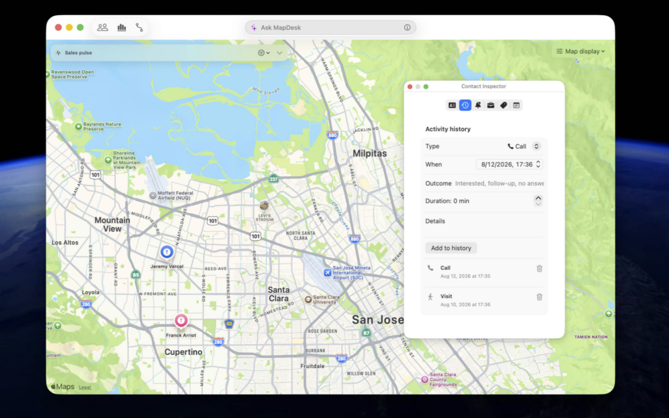Image resolution: width=669 pixels, height=418 pixels.
Task: Click the Outcome text field
Action: 499,183
